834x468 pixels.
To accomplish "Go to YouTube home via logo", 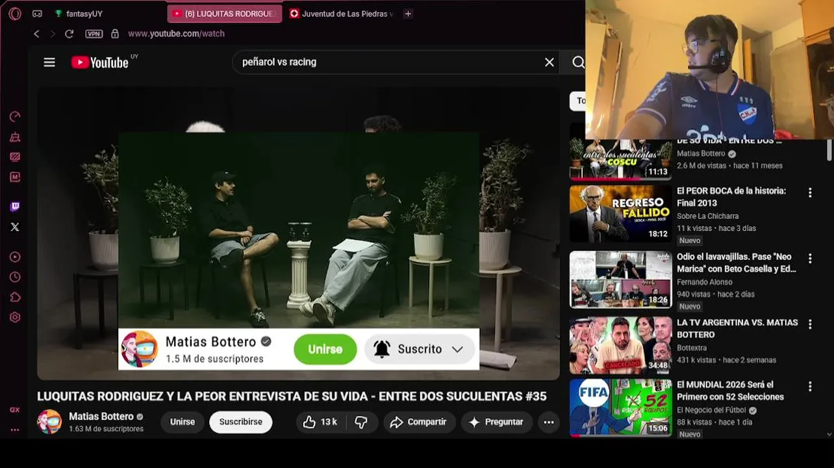I will pos(100,62).
